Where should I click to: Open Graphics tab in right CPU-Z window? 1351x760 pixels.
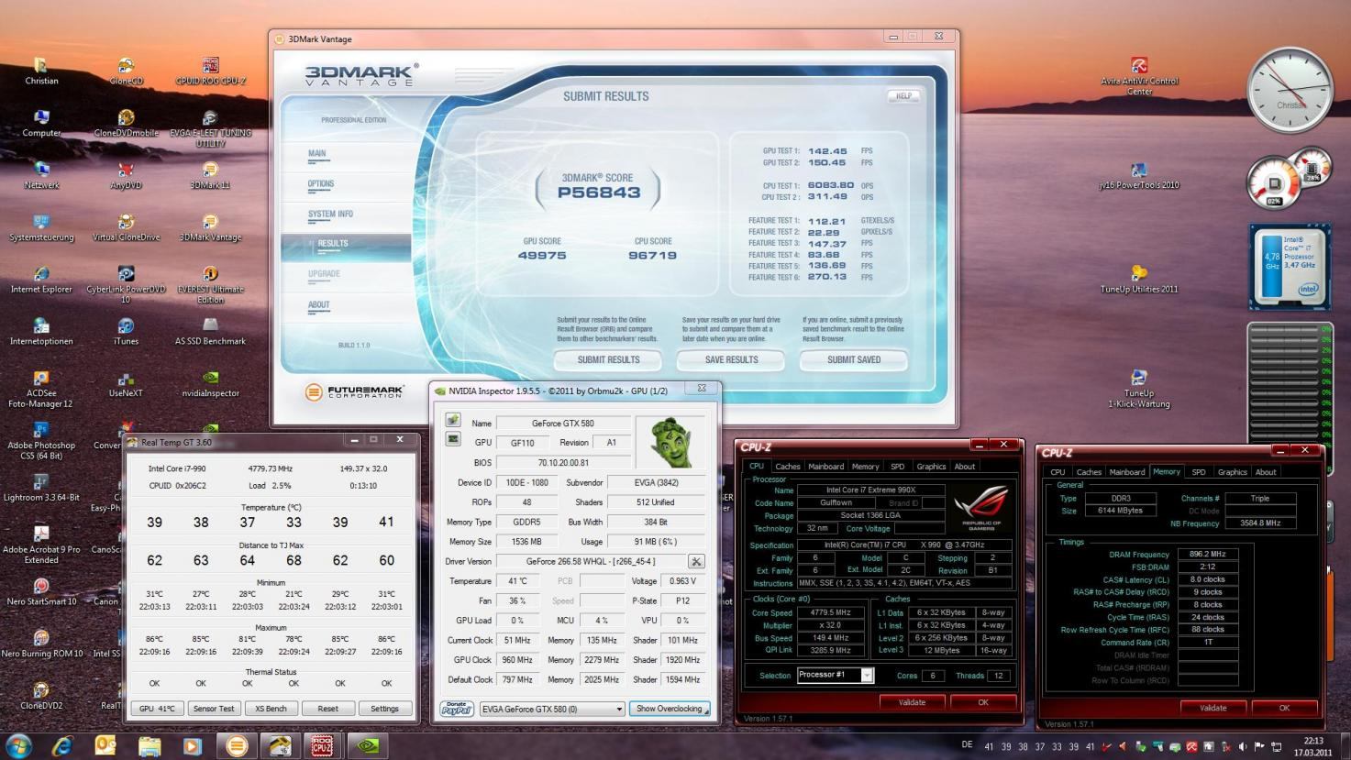(1232, 472)
